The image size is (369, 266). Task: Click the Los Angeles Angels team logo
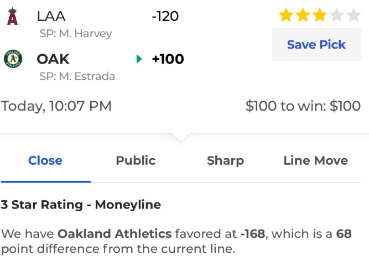click(13, 16)
